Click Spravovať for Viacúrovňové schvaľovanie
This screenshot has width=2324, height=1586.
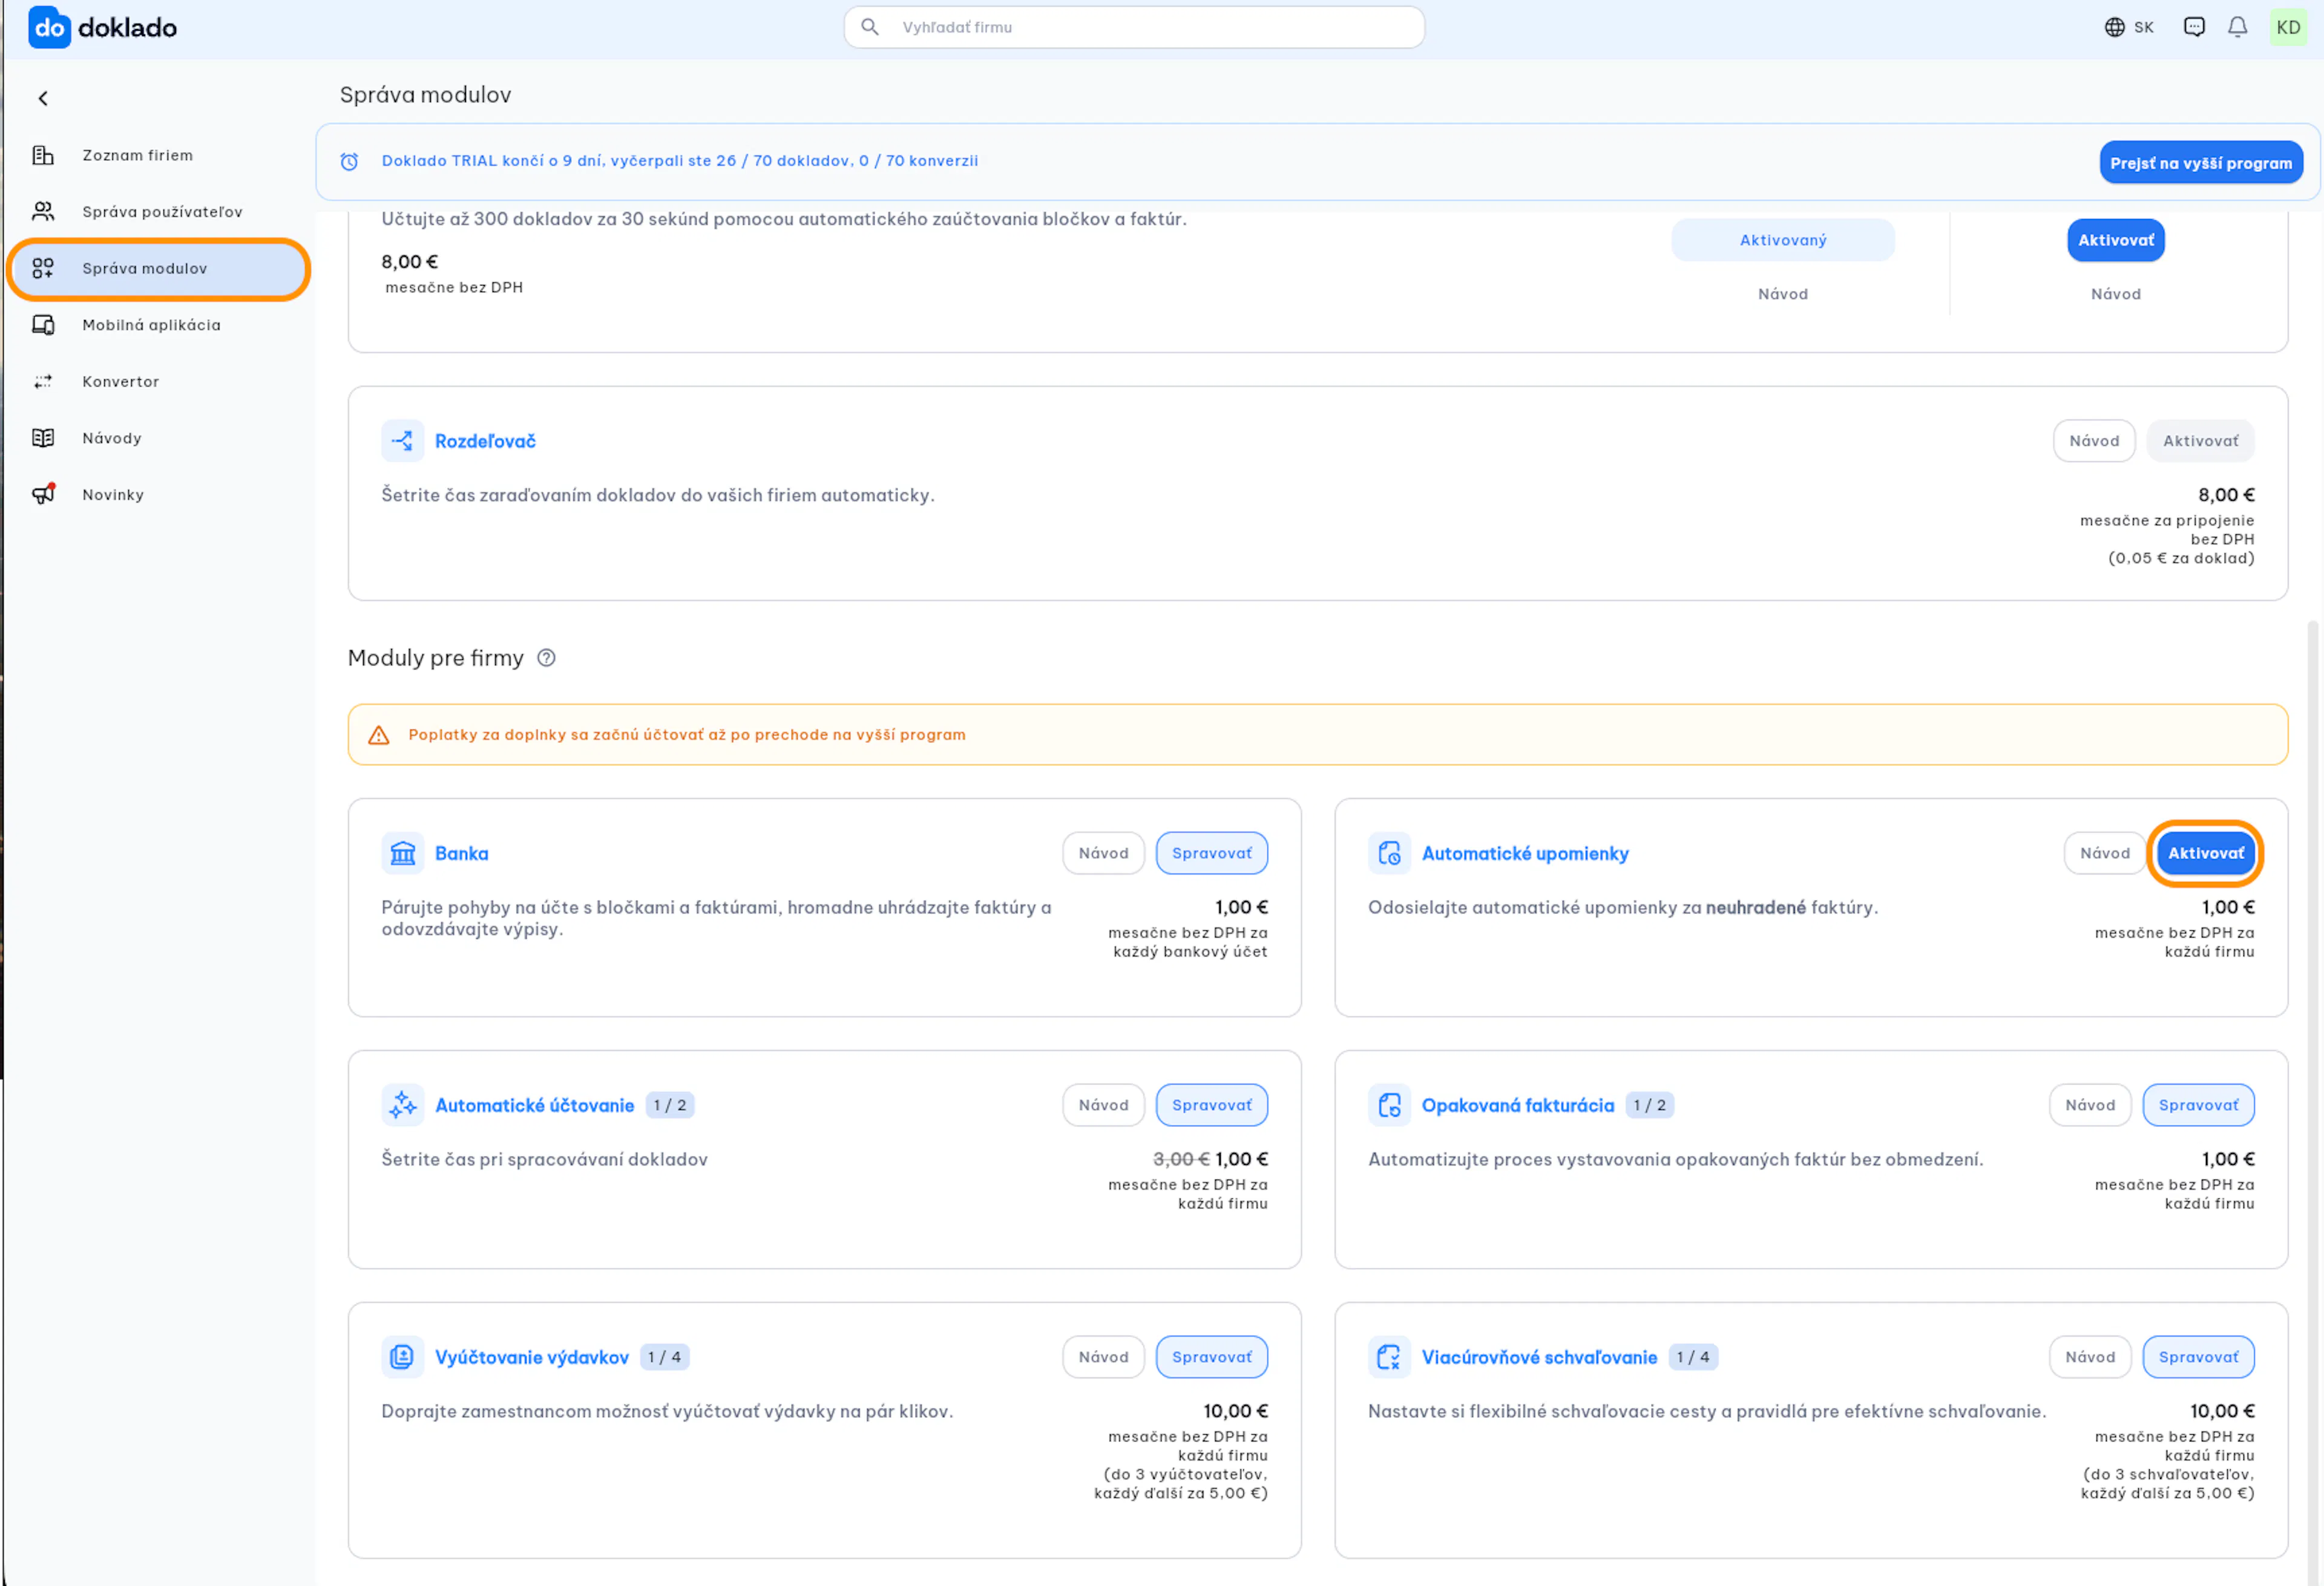click(x=2199, y=1357)
